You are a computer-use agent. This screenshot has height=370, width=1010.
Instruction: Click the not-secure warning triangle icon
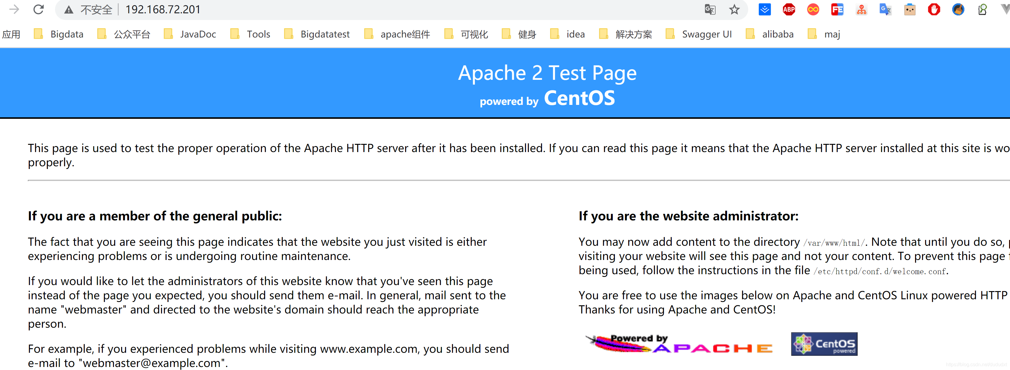(69, 10)
